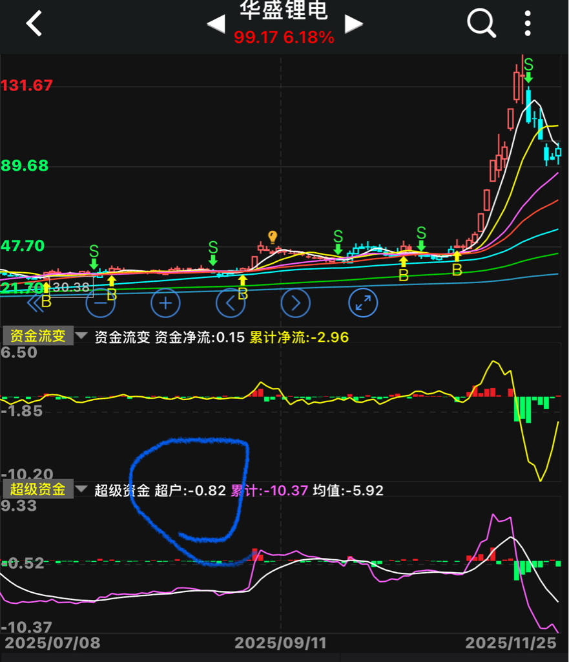Tap the 6.50 axis value in 资金流变 panel
569x662 pixels.
(19, 352)
